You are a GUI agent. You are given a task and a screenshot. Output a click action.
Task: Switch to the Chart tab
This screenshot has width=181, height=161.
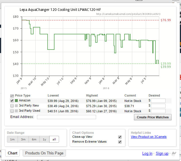[12, 153]
